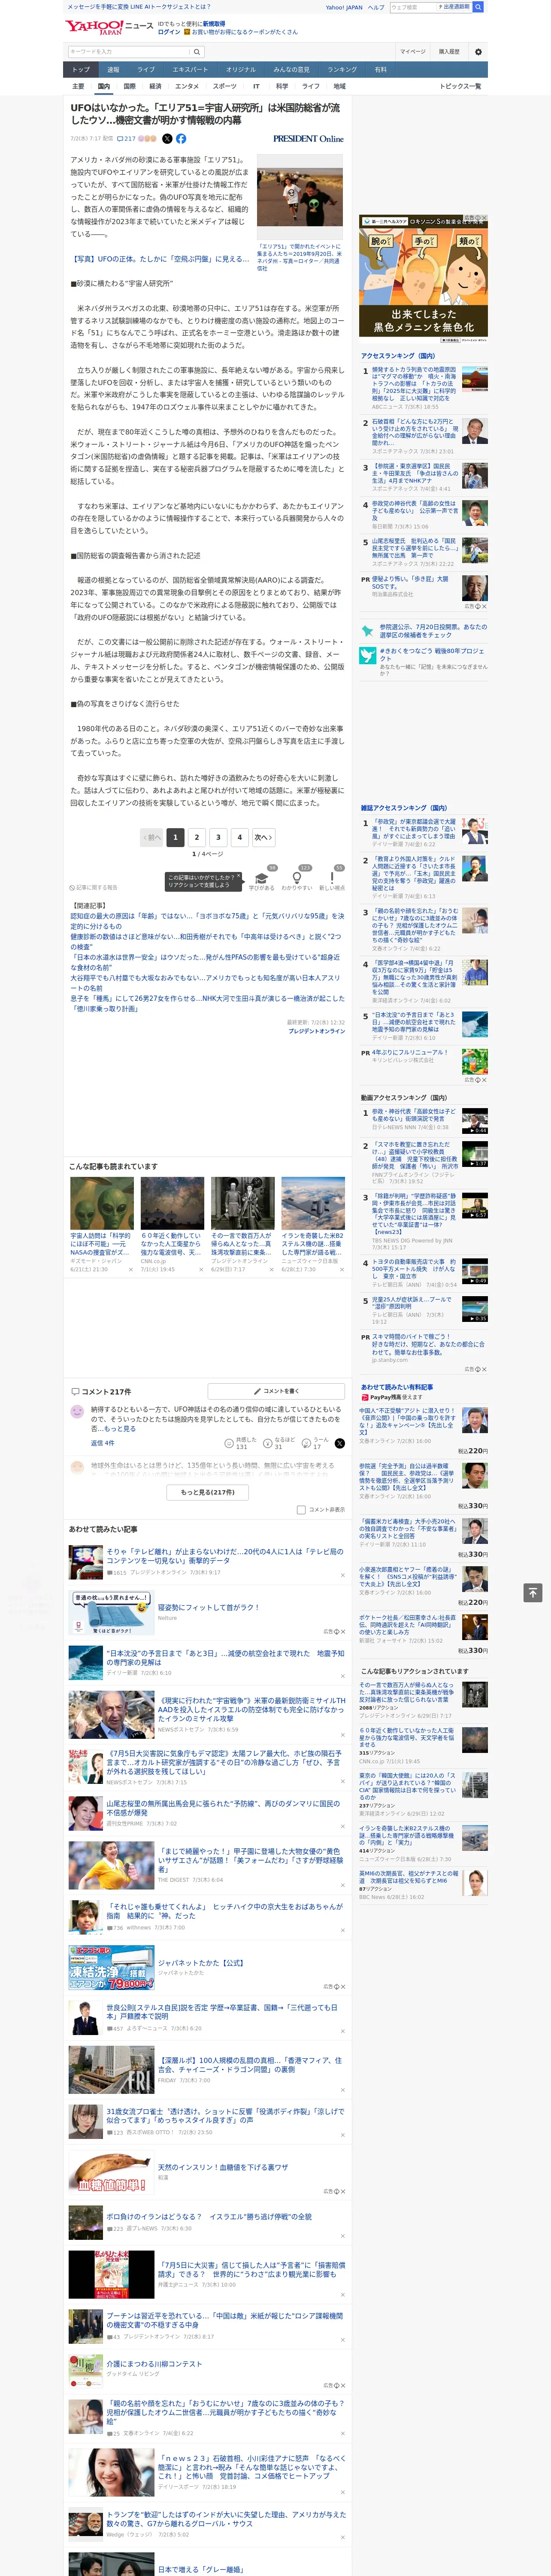Select the 地域 category tab
The width and height of the screenshot is (551, 2576).
coord(340,86)
